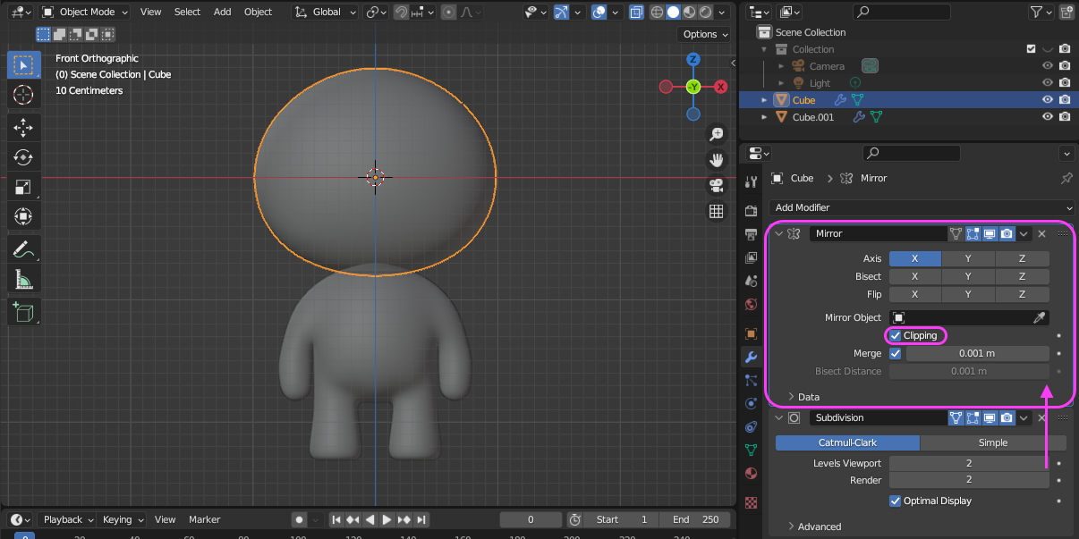
Task: Activate the Annotate pencil tool
Action: click(23, 249)
